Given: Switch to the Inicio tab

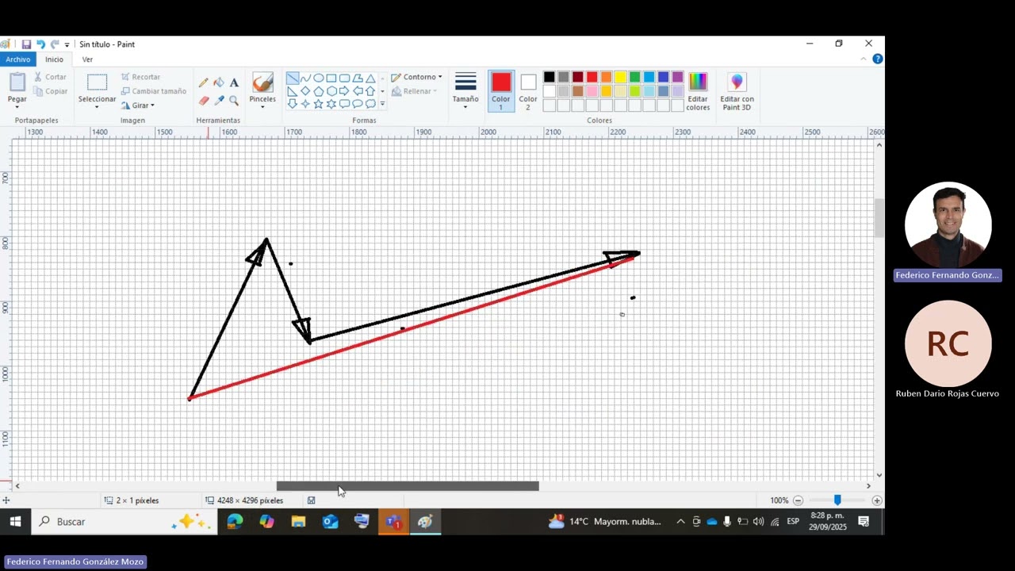Looking at the screenshot, I should tap(54, 59).
